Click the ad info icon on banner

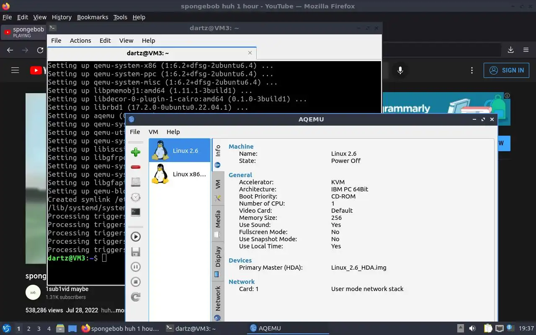507,95
